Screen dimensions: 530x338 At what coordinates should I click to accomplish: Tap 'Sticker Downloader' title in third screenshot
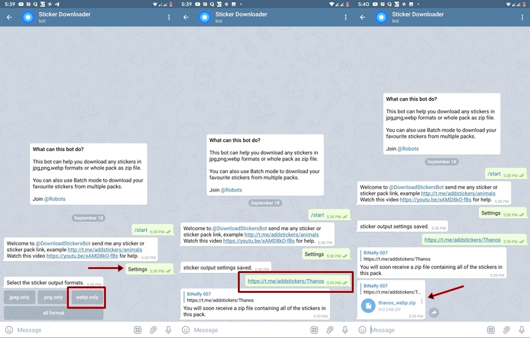[x=418, y=14]
